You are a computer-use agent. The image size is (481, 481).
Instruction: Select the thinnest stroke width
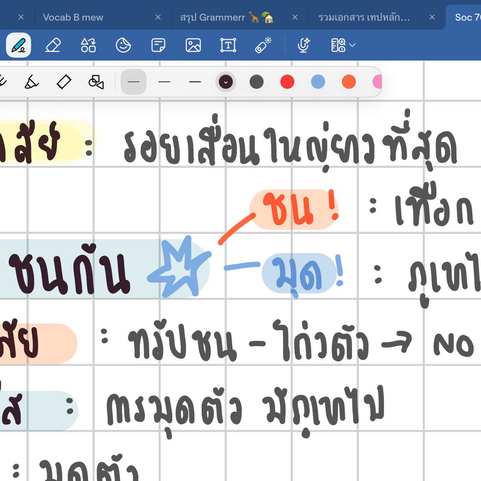point(133,82)
